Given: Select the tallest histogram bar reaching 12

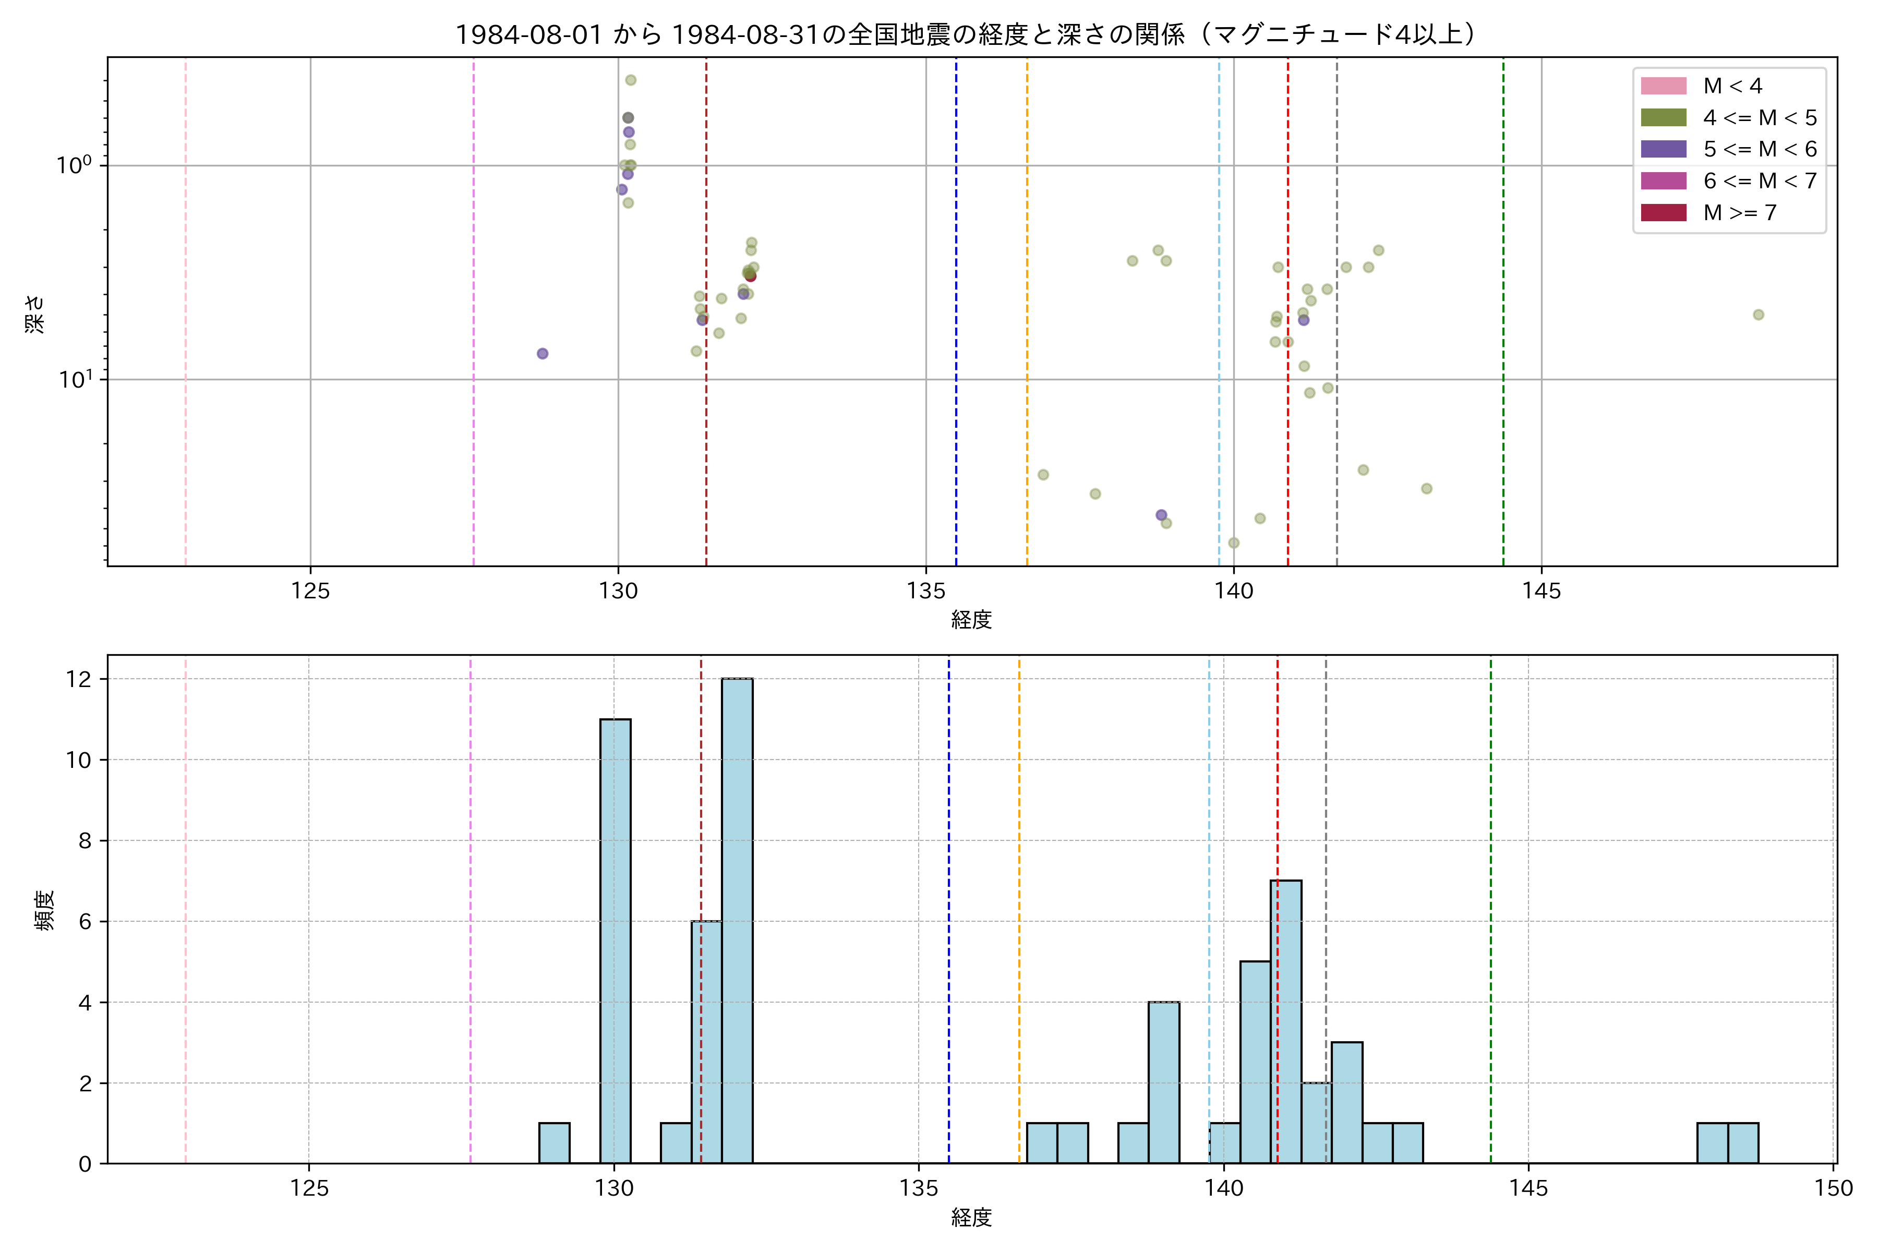Looking at the screenshot, I should pos(737,921).
